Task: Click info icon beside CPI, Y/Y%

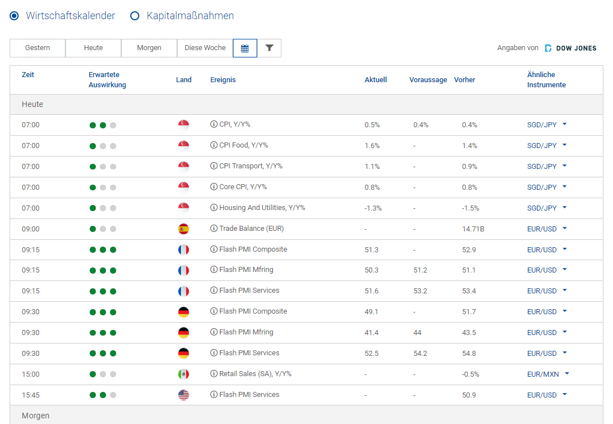Action: 214,124
